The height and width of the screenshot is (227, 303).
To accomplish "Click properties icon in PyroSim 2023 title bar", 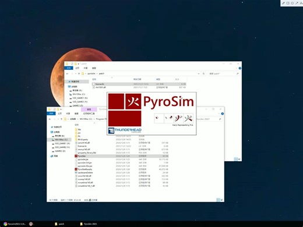I will point(54,109).
